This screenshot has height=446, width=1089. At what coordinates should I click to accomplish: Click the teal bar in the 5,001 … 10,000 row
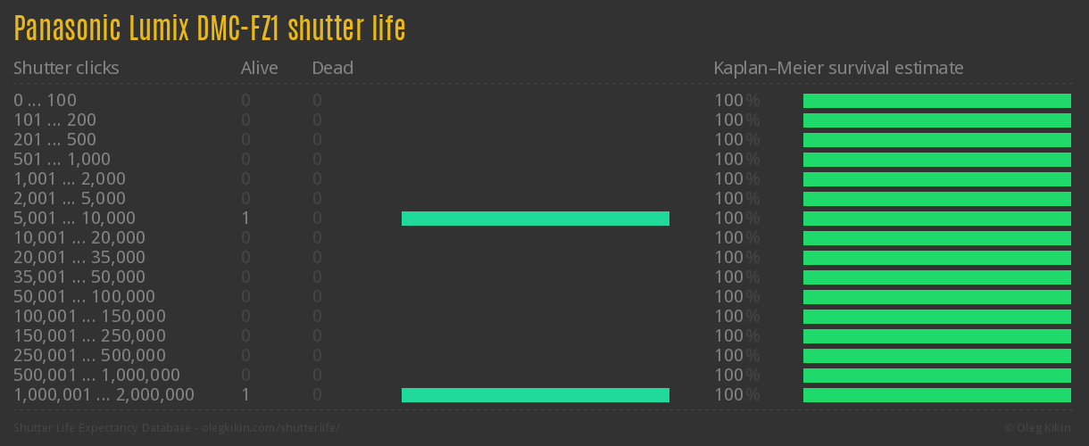click(536, 219)
